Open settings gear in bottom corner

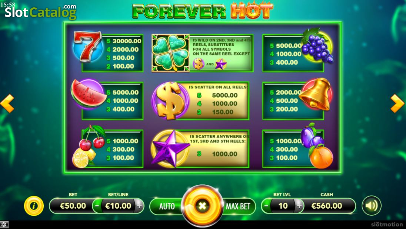pos(4,225)
